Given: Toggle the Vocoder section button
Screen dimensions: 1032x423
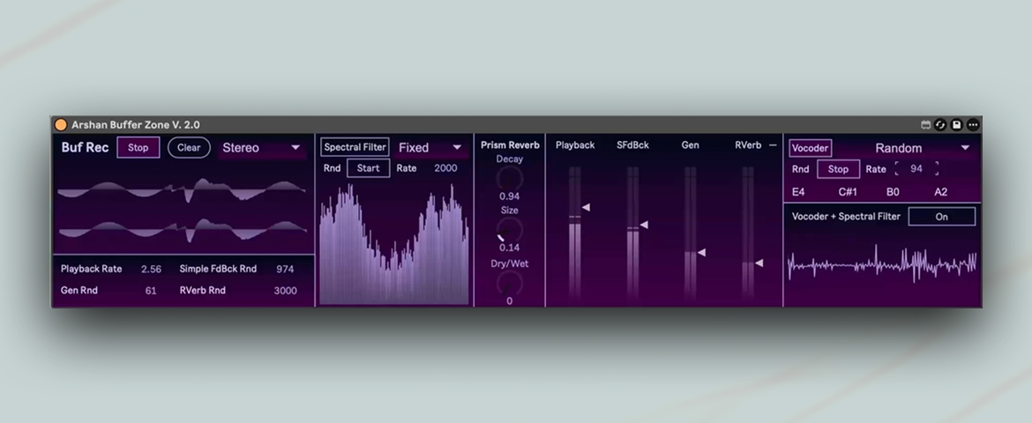Looking at the screenshot, I should (810, 148).
